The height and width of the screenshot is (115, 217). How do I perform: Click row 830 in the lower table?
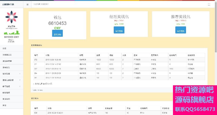pyautogui.click(x=103, y=113)
